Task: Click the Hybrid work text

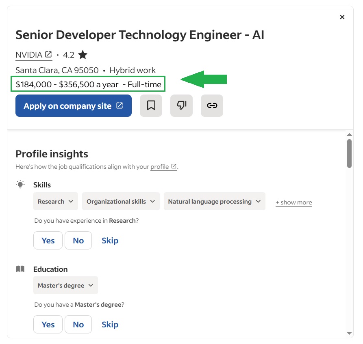Action: point(133,70)
